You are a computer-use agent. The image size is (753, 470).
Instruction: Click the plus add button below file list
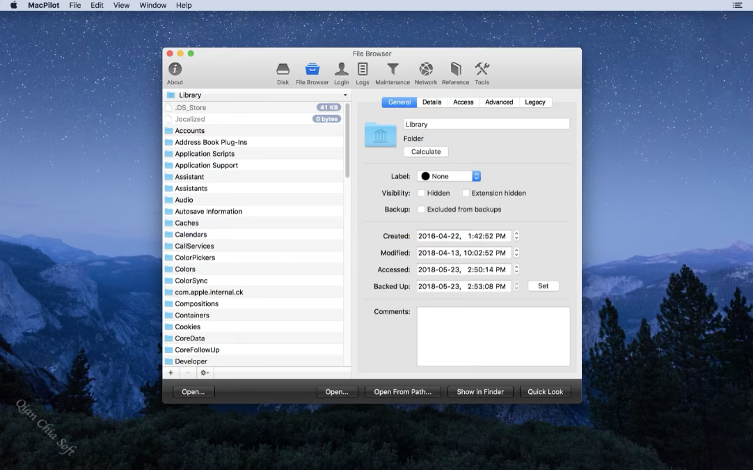(171, 373)
